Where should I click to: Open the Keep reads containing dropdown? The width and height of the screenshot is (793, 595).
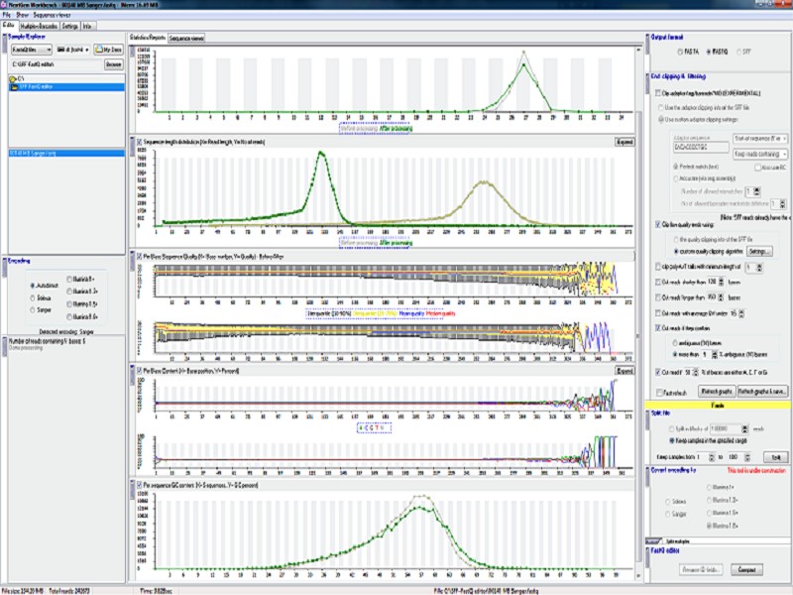(761, 156)
